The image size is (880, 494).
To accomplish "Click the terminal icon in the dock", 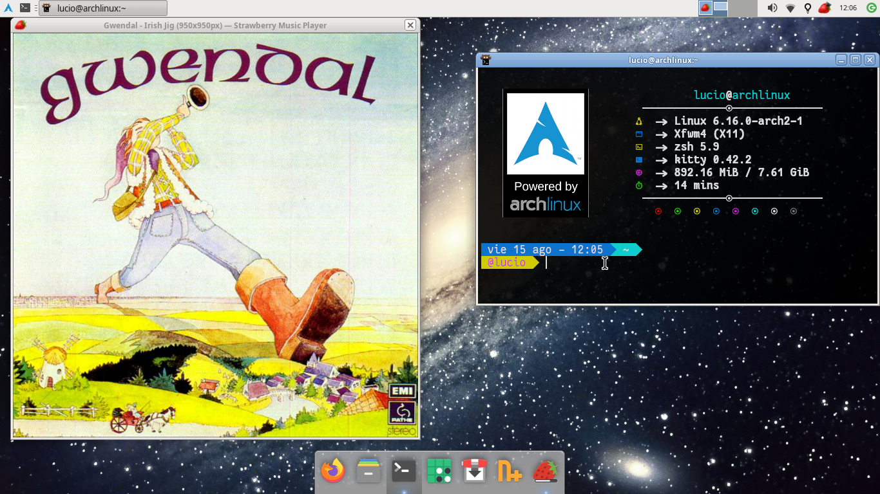I will 403,471.
